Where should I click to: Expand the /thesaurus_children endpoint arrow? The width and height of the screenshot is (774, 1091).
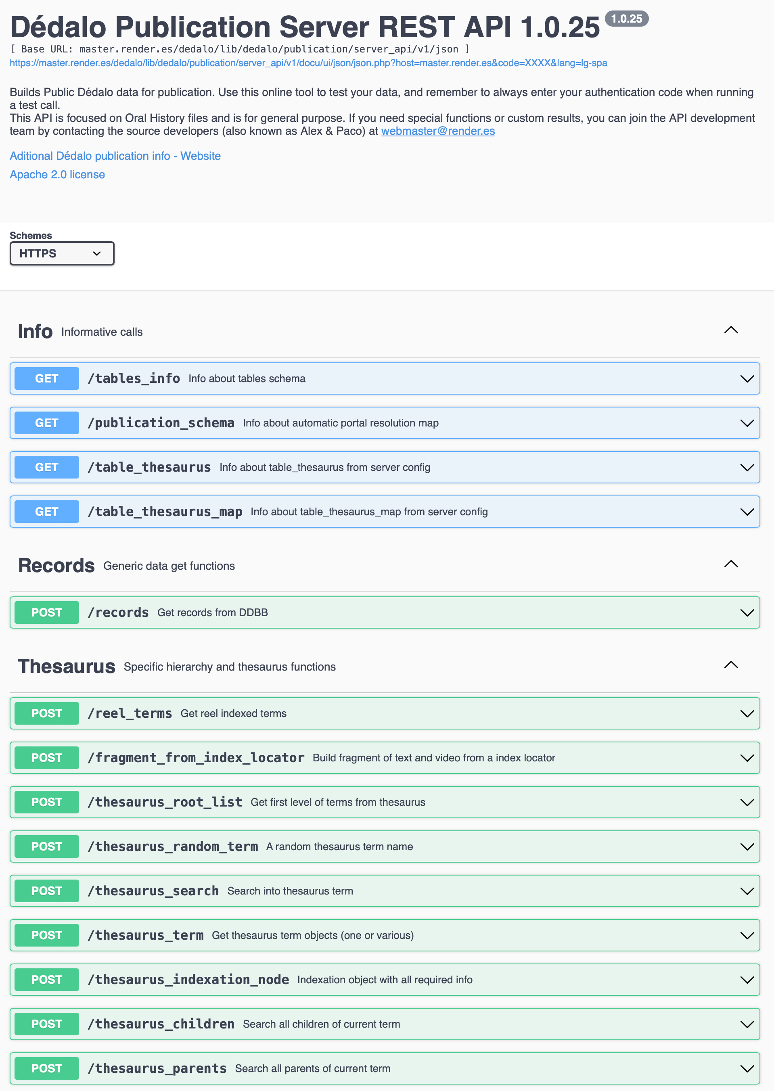click(747, 1024)
